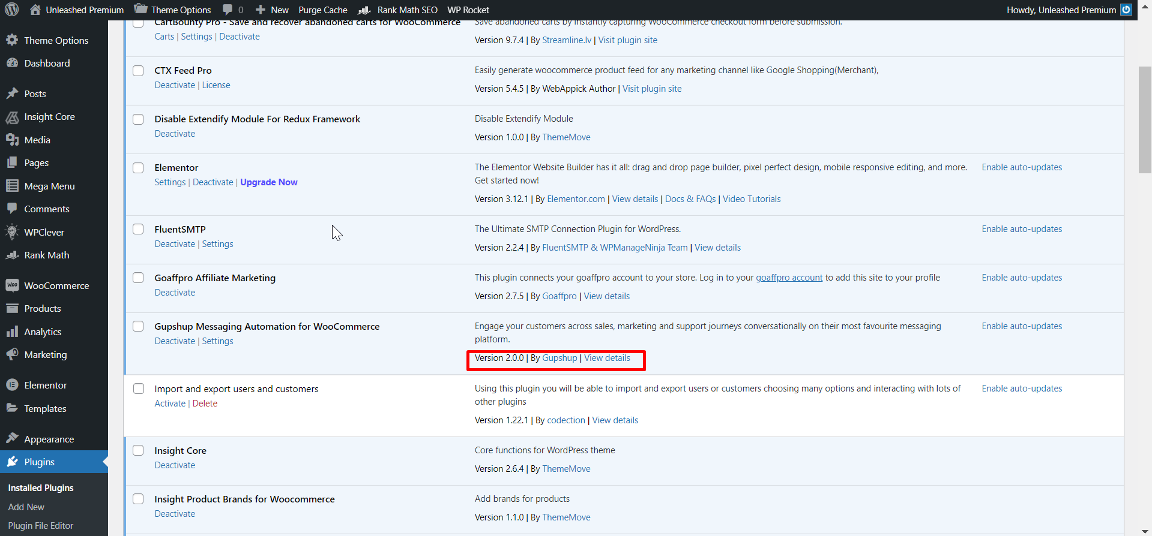Open the Rank Math SEO admin bar menu
This screenshot has width=1152, height=536.
[398, 10]
